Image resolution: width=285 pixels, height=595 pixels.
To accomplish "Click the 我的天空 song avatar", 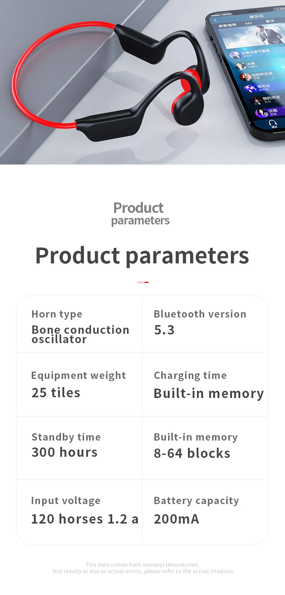I will point(256,101).
